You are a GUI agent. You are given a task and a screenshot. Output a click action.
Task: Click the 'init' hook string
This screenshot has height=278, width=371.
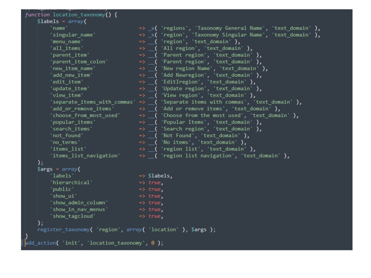pyautogui.click(x=71, y=243)
